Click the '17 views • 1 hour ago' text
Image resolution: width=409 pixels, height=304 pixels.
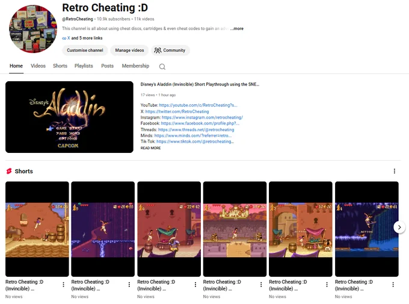coord(158,95)
